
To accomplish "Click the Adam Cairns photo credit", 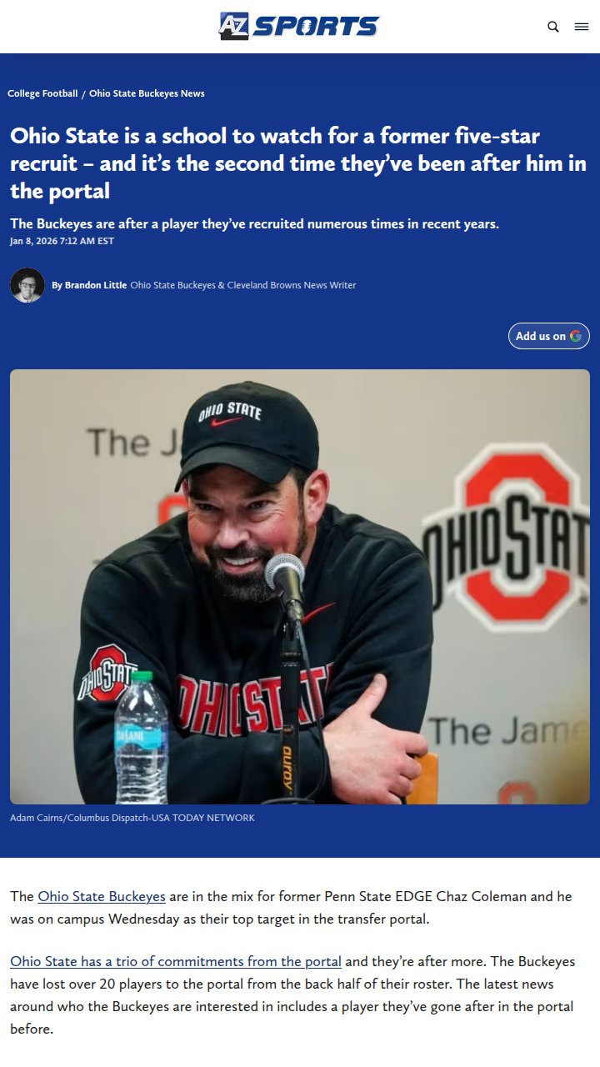I will pos(132,818).
